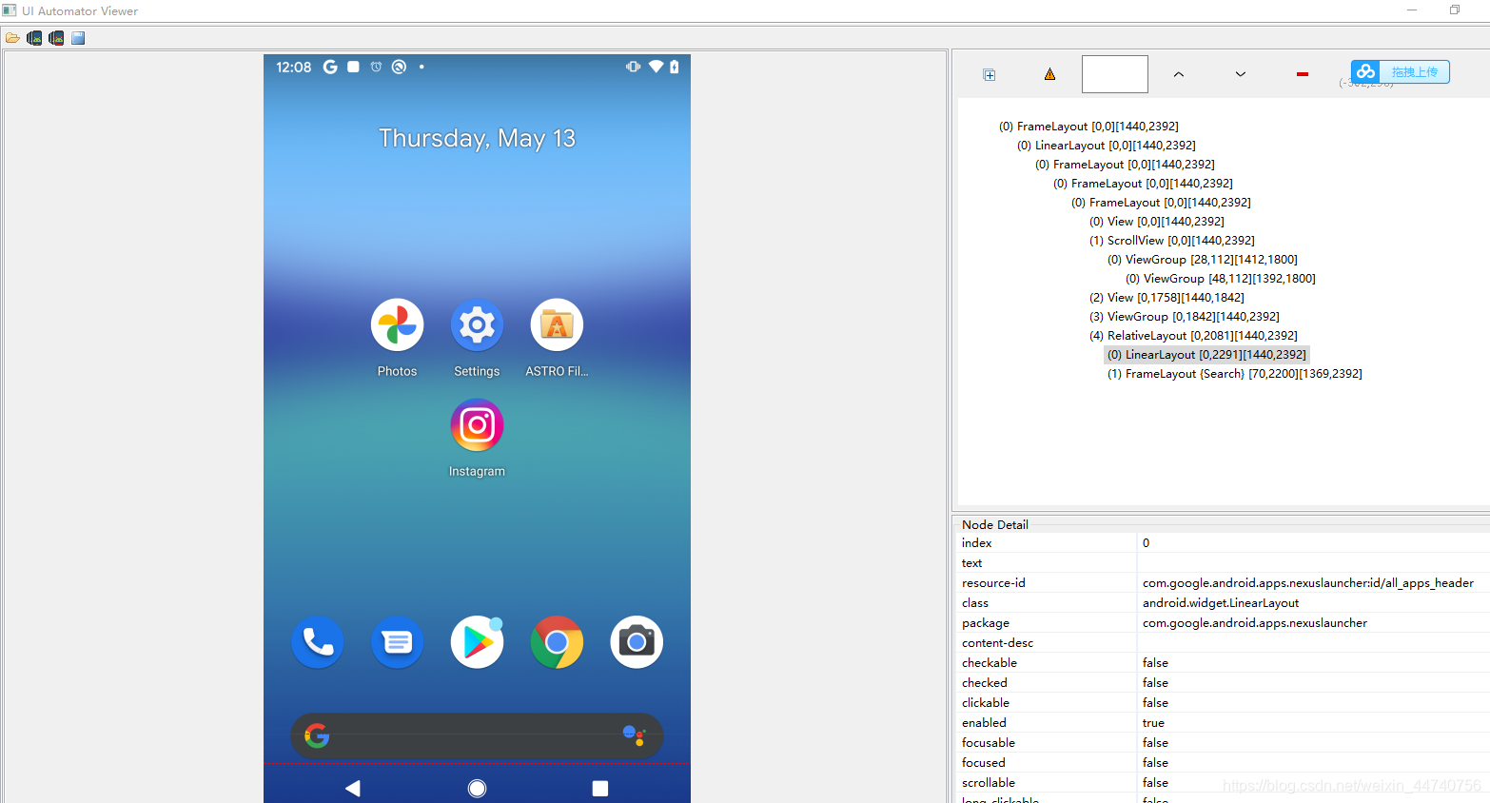
Task: Click the clickable property label
Action: (986, 703)
